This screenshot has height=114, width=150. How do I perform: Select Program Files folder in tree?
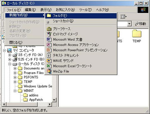(x=34, y=73)
